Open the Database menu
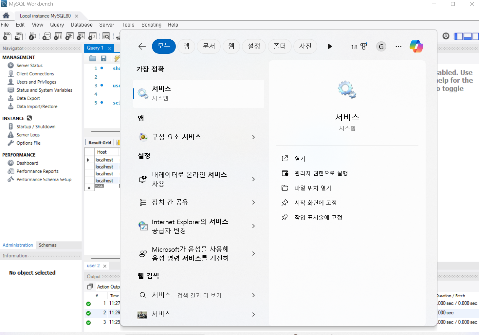 (82, 25)
